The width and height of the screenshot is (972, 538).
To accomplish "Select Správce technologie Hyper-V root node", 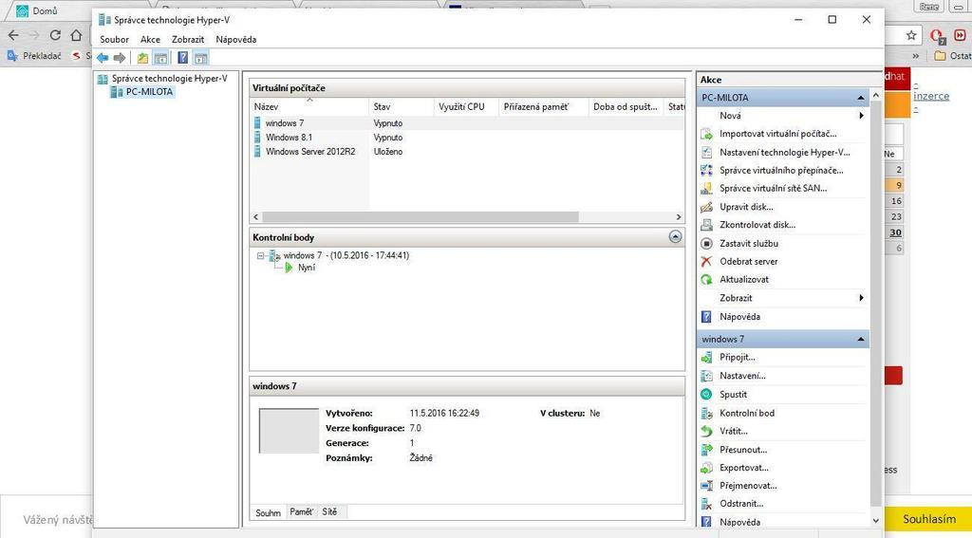I will pos(169,79).
